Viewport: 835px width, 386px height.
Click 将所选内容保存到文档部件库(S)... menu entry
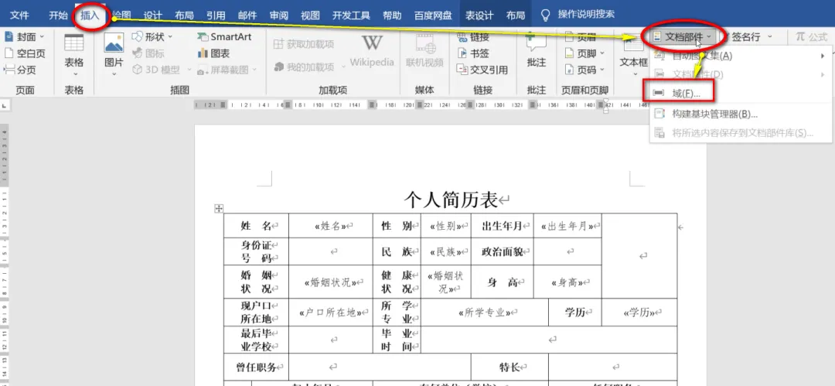741,132
